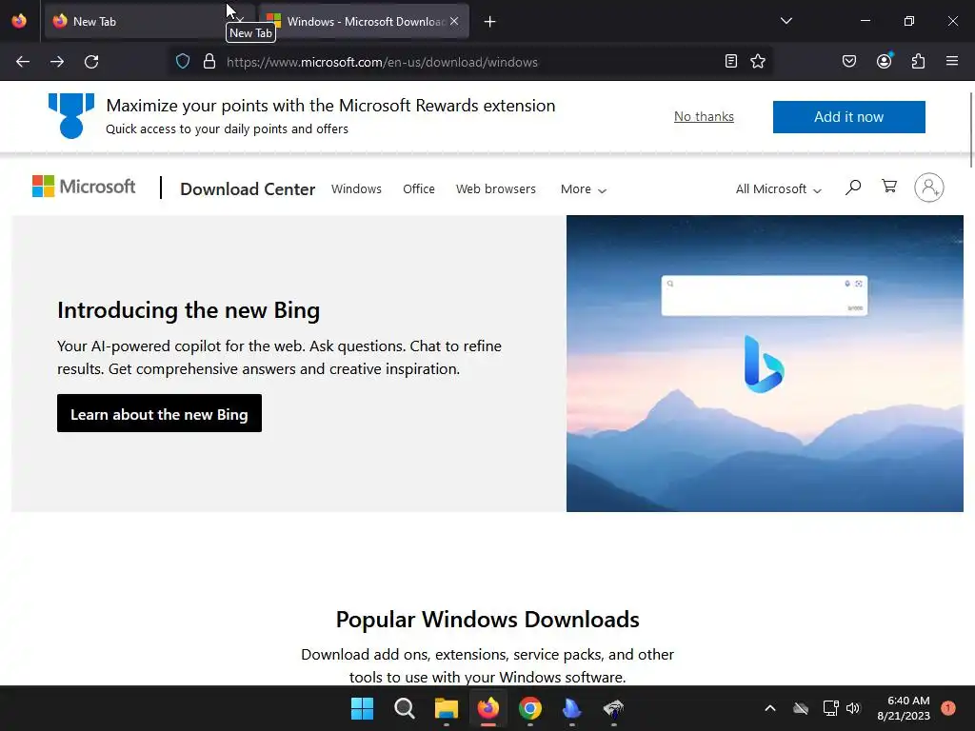
Task: Go forward to the next page
Action: [x=57, y=62]
